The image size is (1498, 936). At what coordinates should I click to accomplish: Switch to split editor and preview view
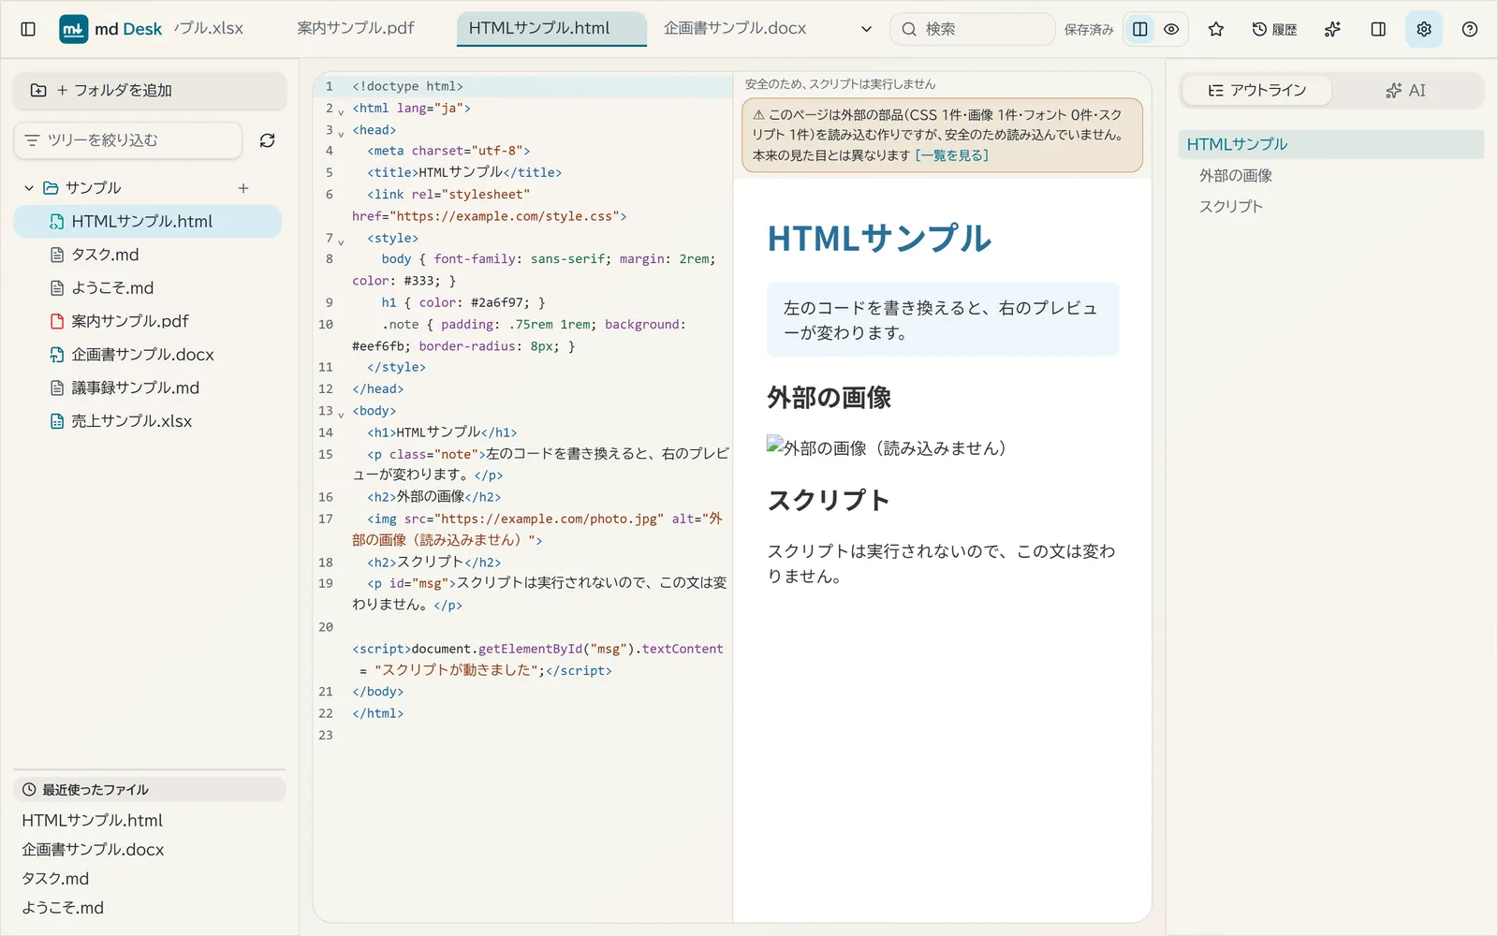(1140, 29)
